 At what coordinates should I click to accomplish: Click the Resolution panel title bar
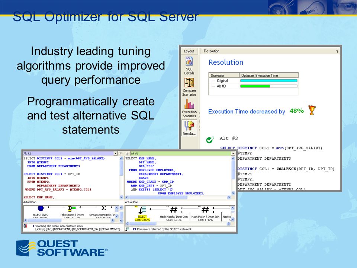270,51
